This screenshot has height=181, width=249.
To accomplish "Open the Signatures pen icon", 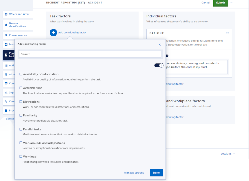I will [6, 93].
